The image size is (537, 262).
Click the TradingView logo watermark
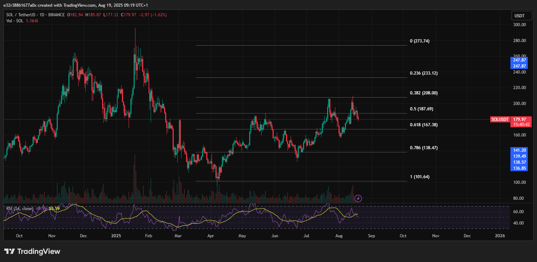pyautogui.click(x=32, y=252)
